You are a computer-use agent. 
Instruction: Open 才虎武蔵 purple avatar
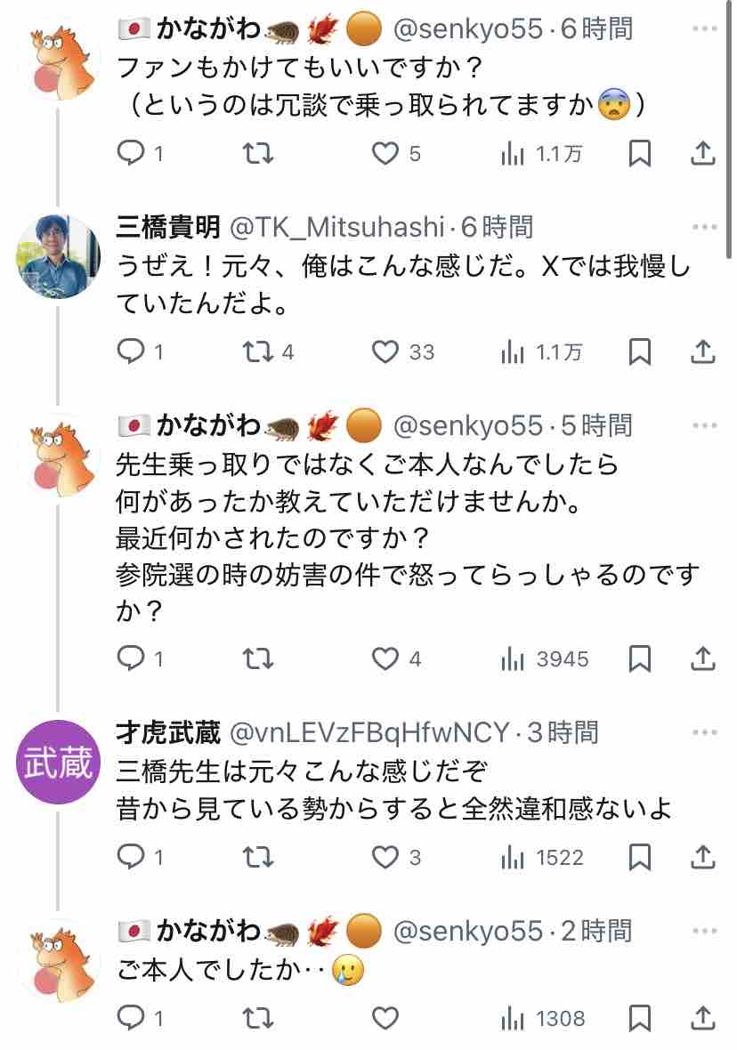click(58, 762)
